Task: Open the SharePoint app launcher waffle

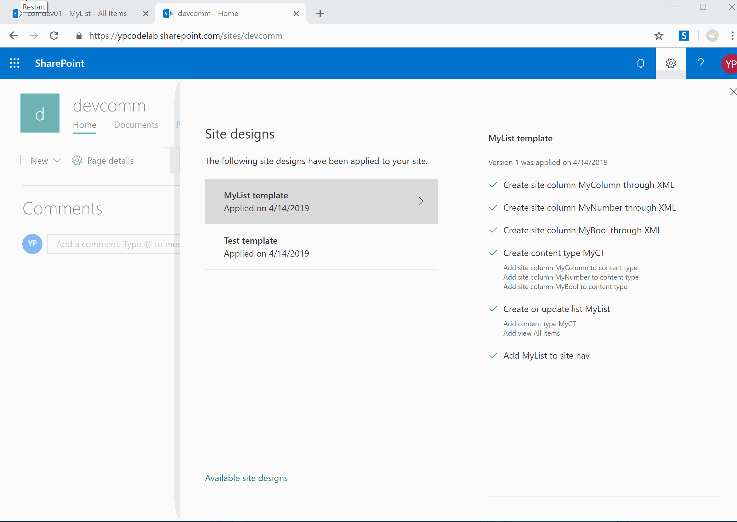Action: pos(14,63)
